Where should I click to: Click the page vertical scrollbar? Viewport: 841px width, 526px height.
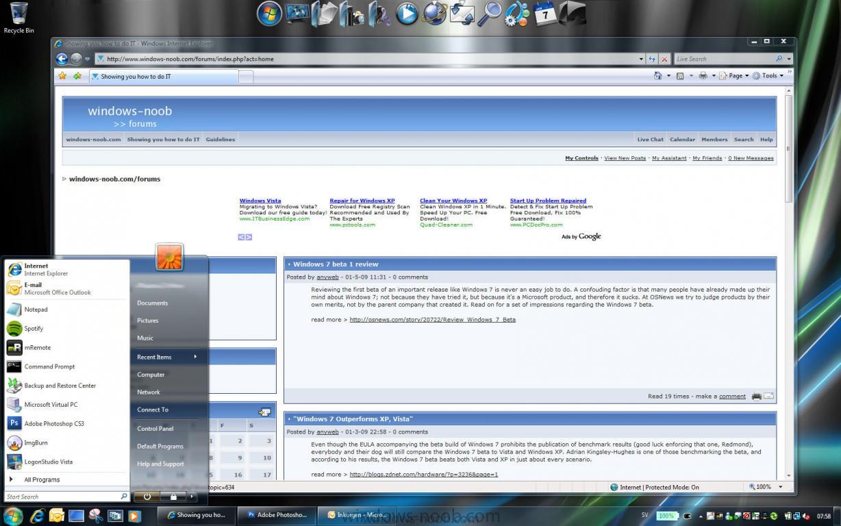tap(788, 149)
